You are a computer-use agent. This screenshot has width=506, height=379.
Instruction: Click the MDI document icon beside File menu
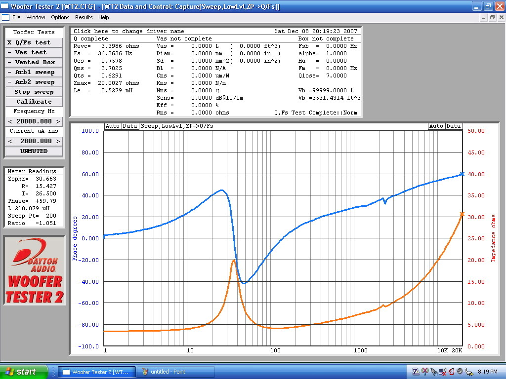[x=5, y=17]
